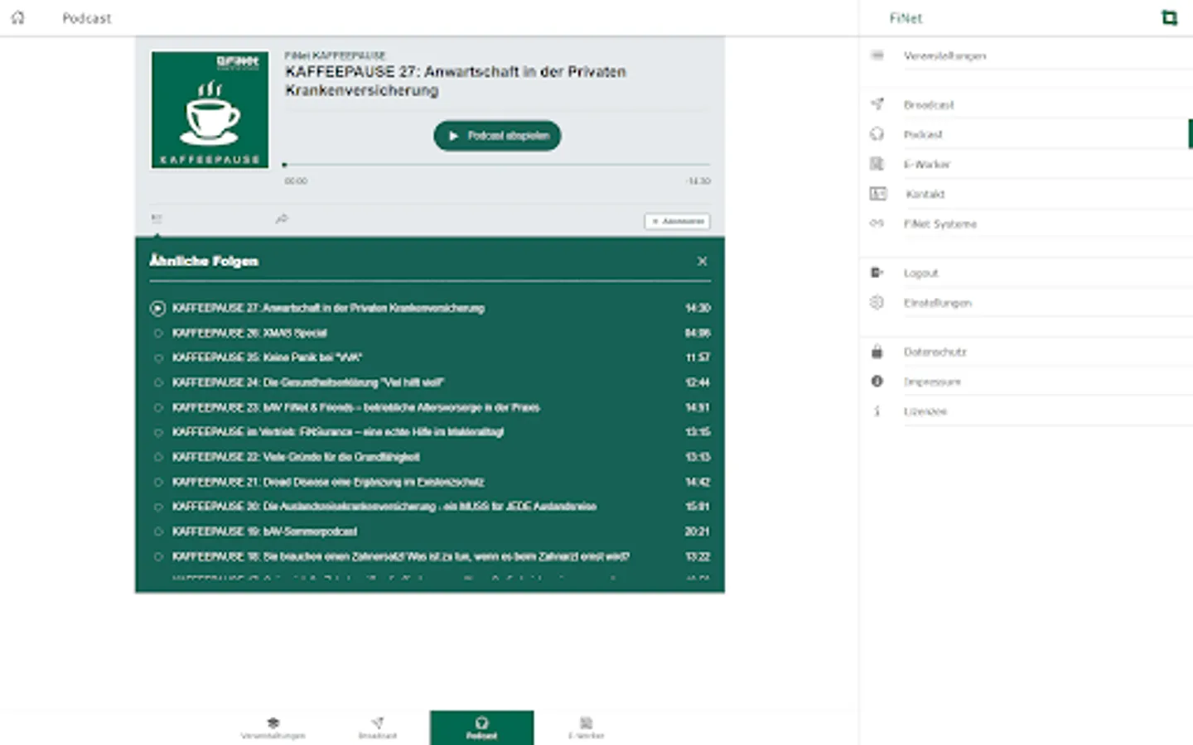Play episode KAFFEEPAUSE 25: Keine Panik
Screen dimensions: 1193x745
[x=267, y=358]
